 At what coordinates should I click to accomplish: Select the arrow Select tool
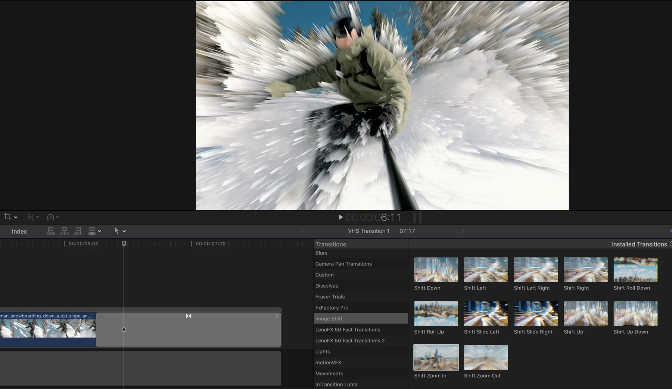click(117, 231)
